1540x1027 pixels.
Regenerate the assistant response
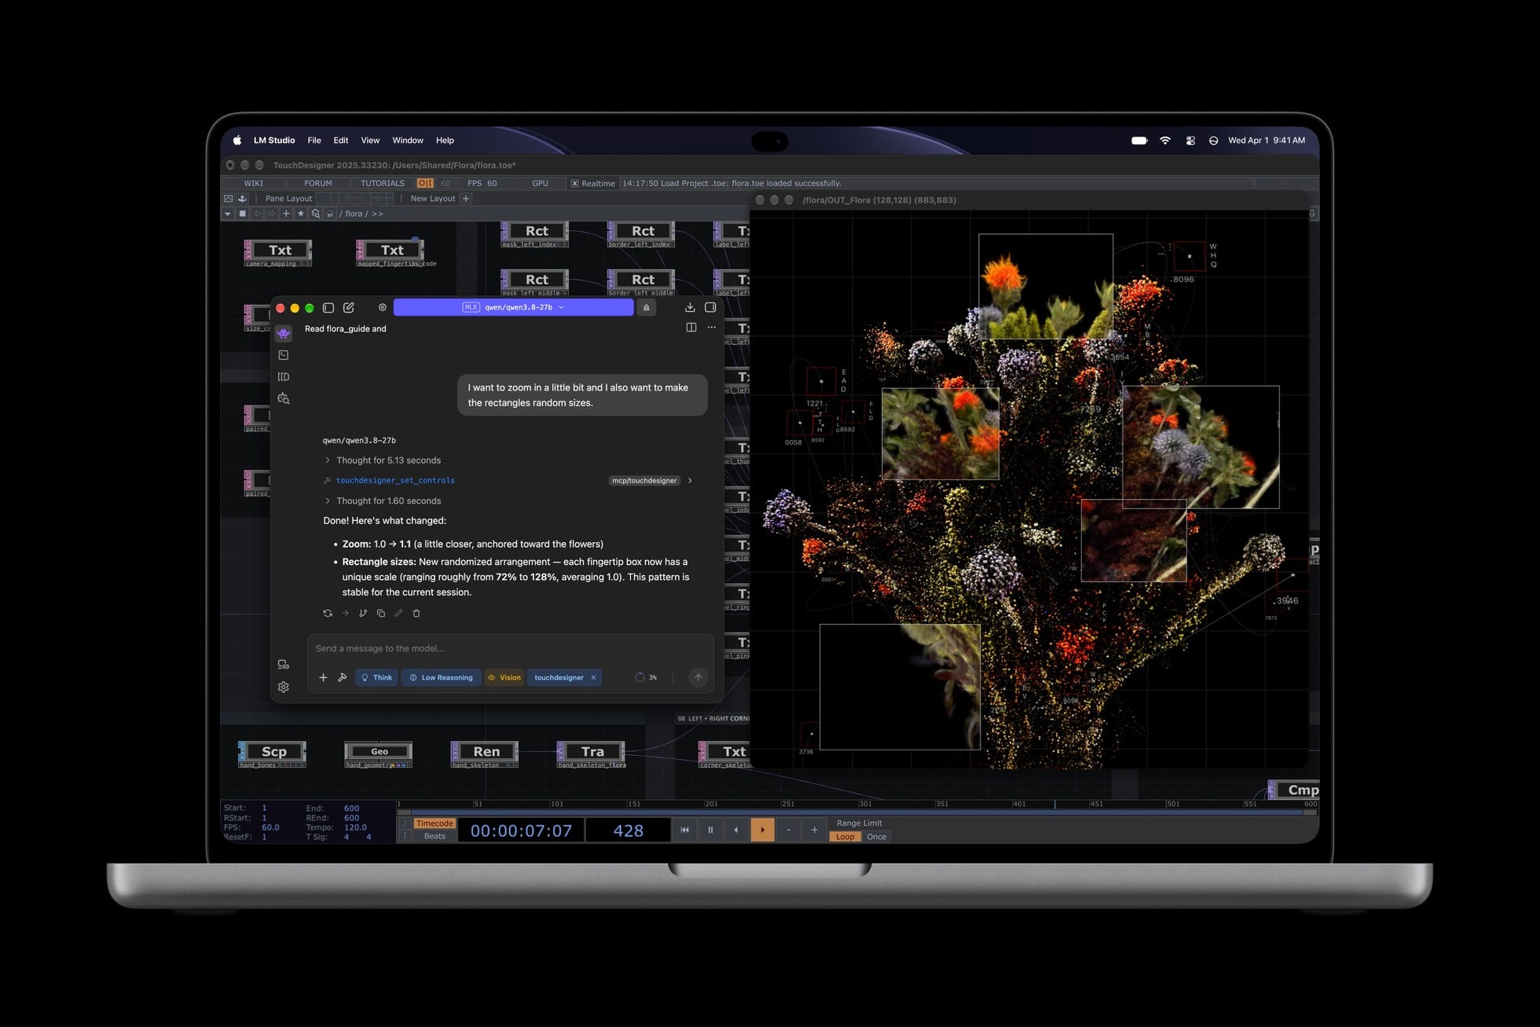(328, 613)
